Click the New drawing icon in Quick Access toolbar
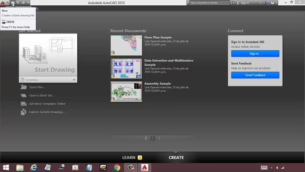The width and height of the screenshot is (305, 172). tap(13, 3)
